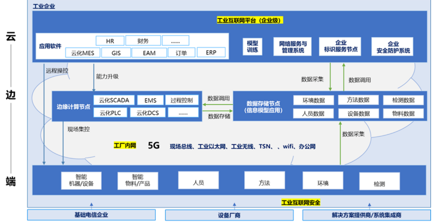This screenshot has height=223, width=433.
Task: Select the GIS application box
Action: coord(116,53)
